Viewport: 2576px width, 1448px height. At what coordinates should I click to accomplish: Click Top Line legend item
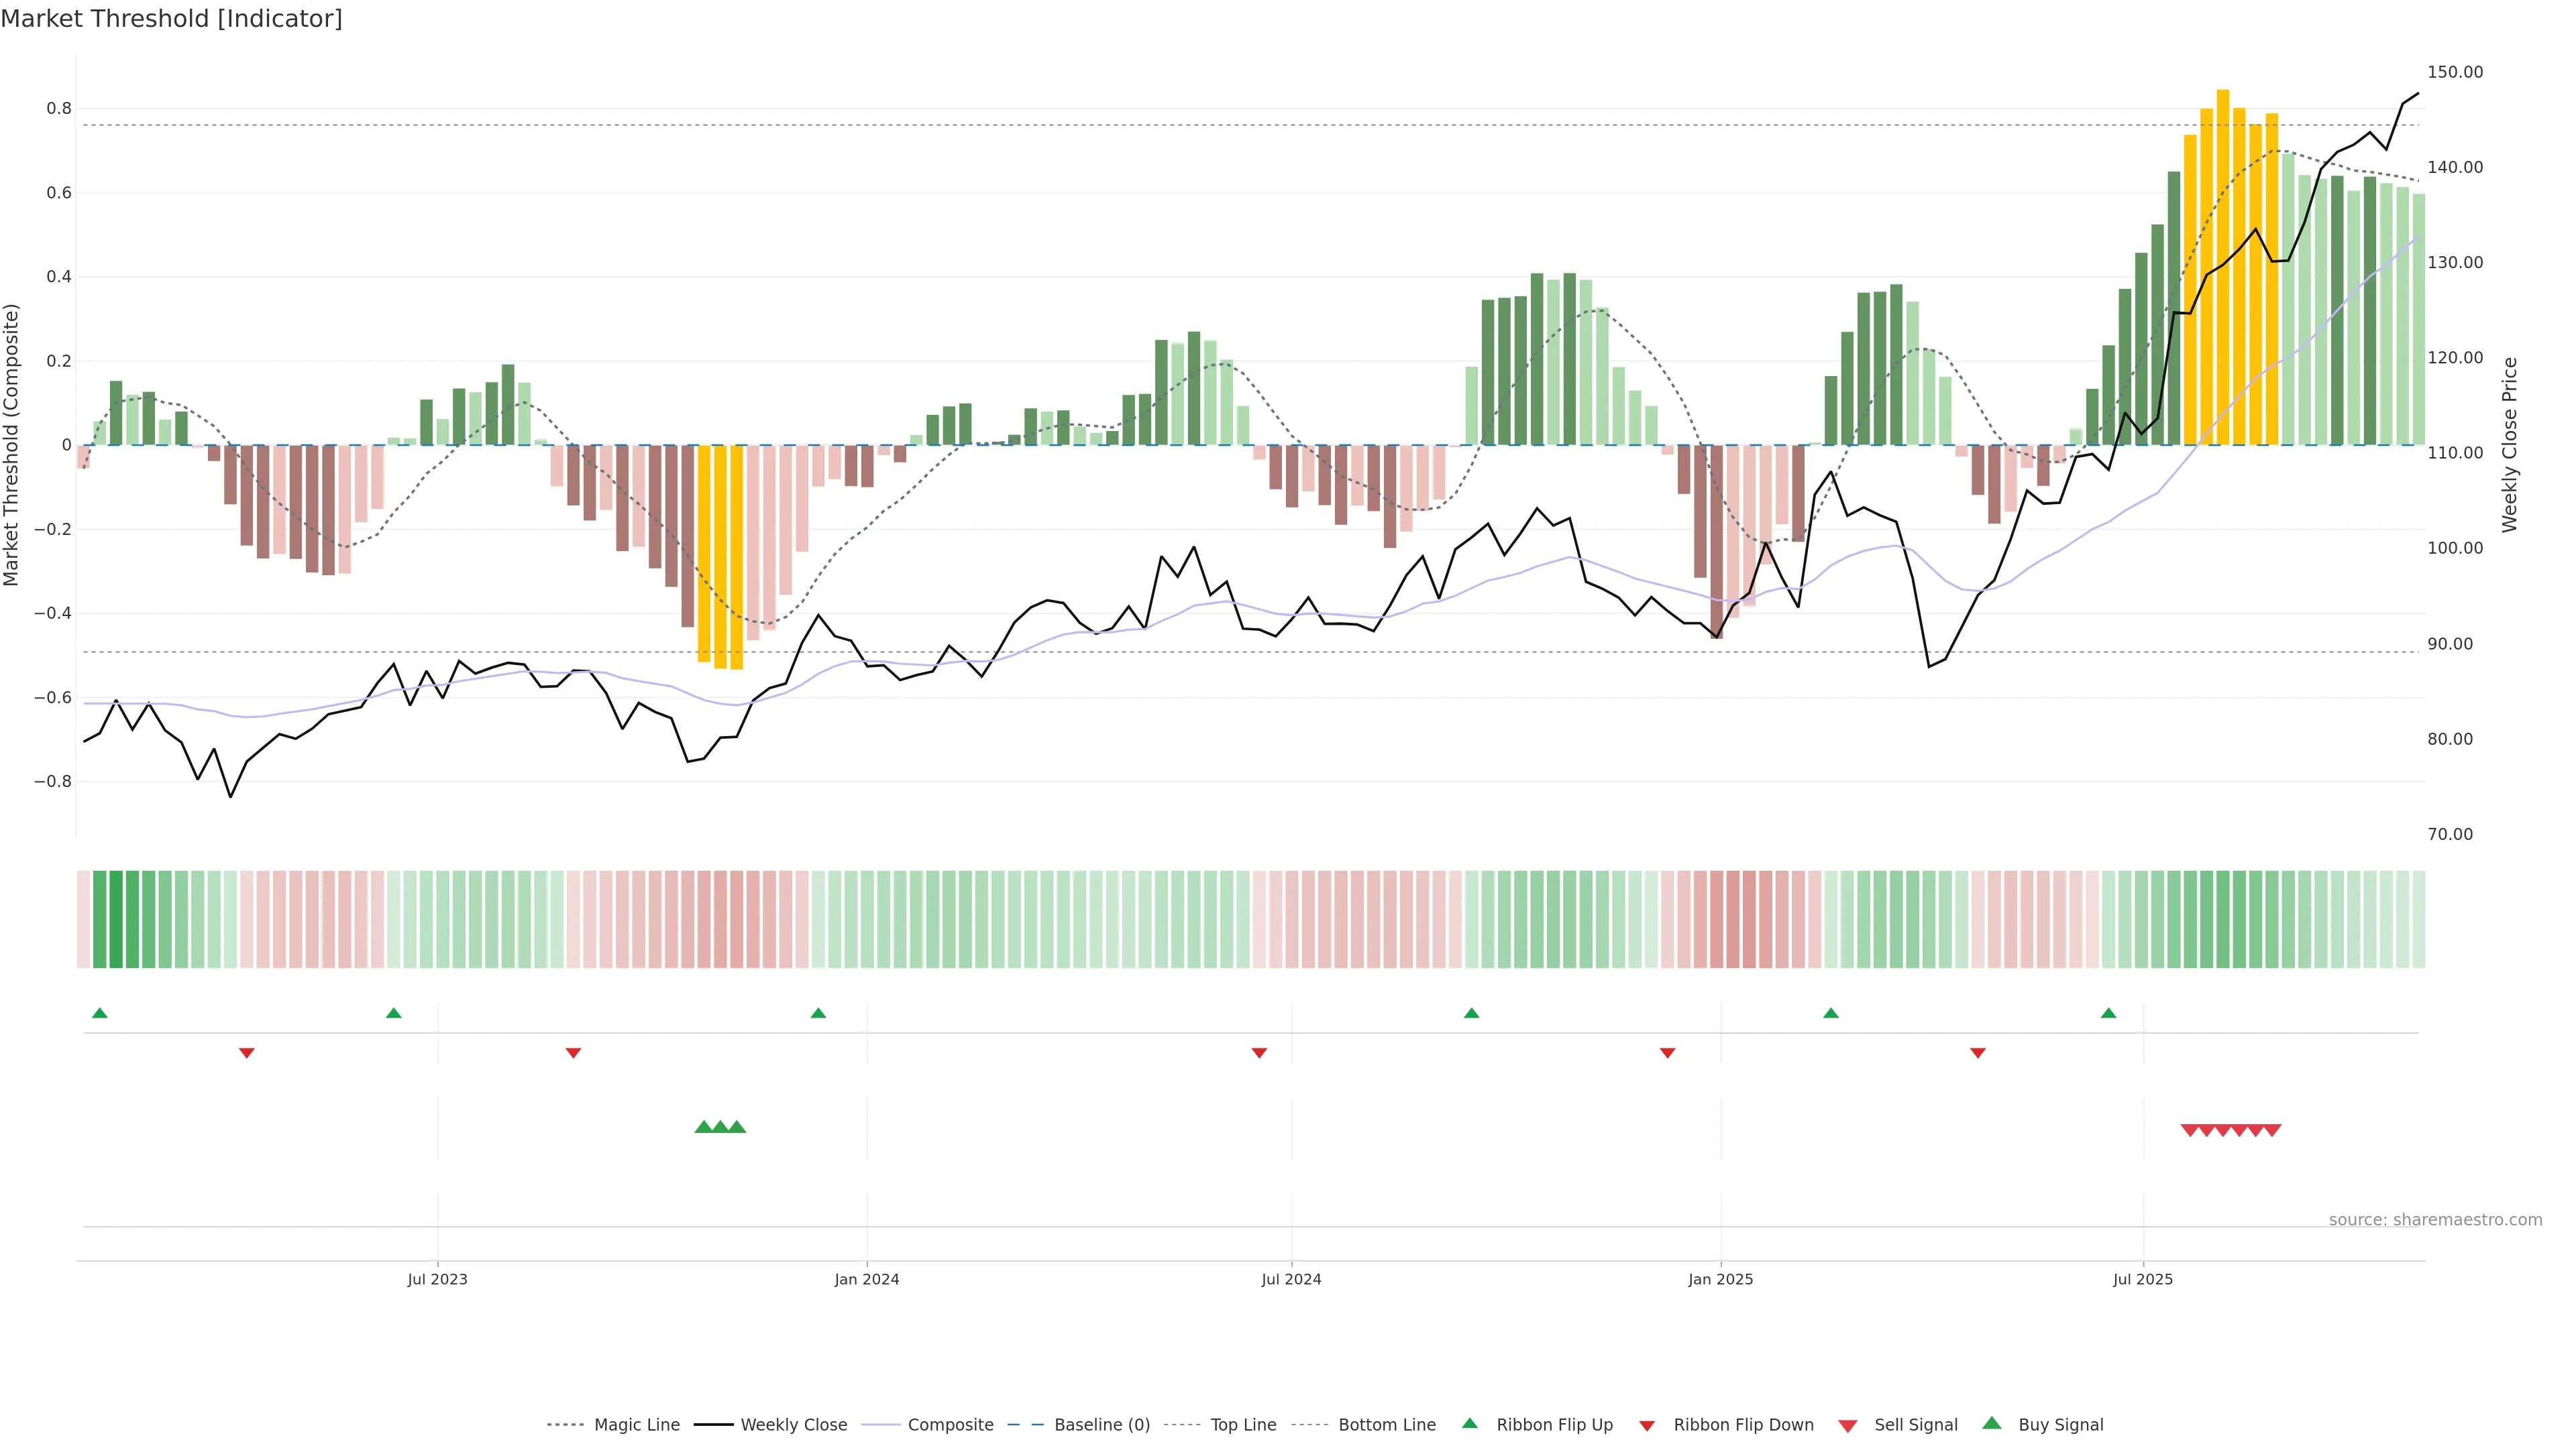[1243, 1425]
